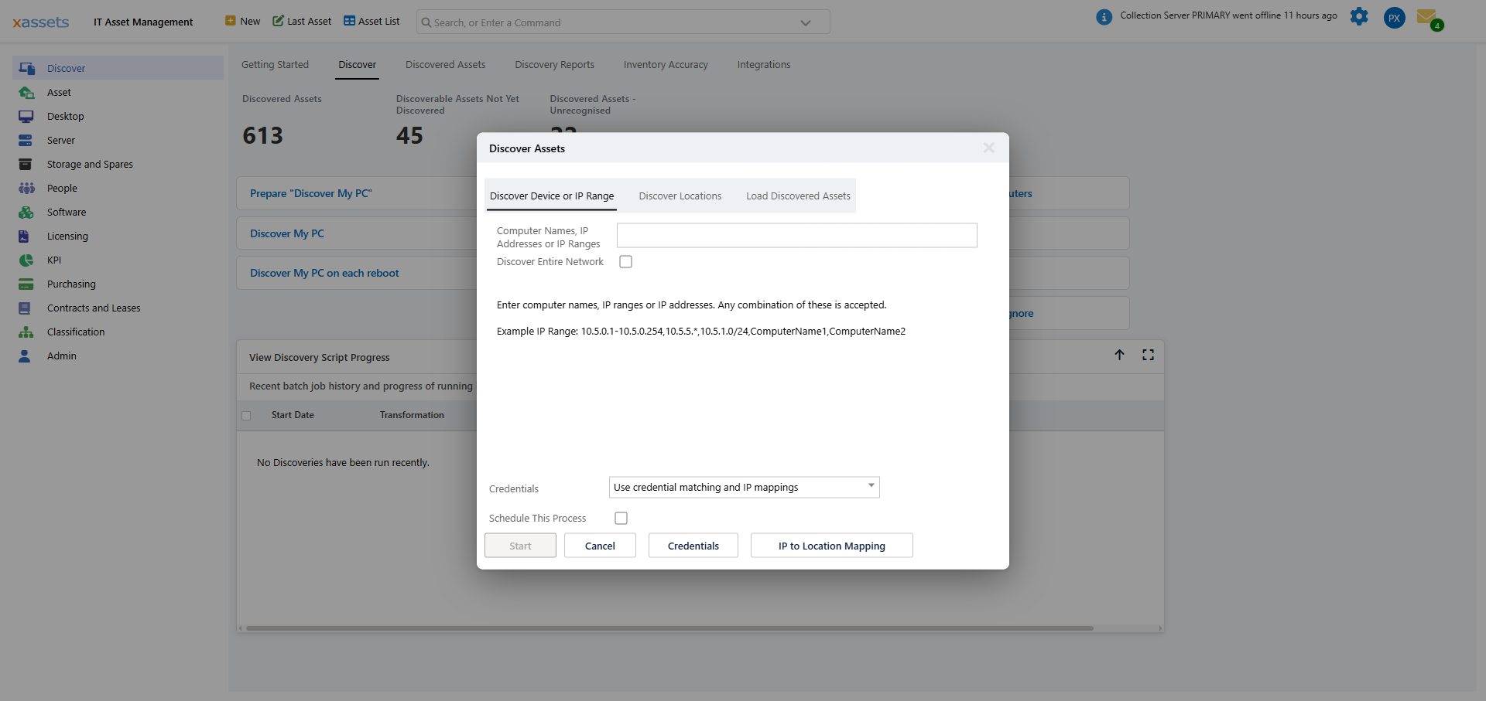Viewport: 1486px width, 701px height.
Task: Click the Transformation column header
Action: (412, 415)
